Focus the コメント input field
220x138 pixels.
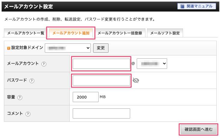[x=101, y=113]
